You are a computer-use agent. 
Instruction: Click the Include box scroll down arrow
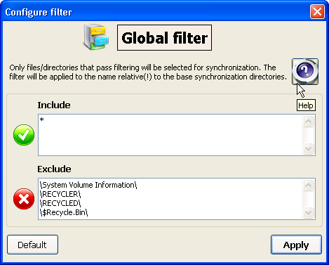pos(308,148)
